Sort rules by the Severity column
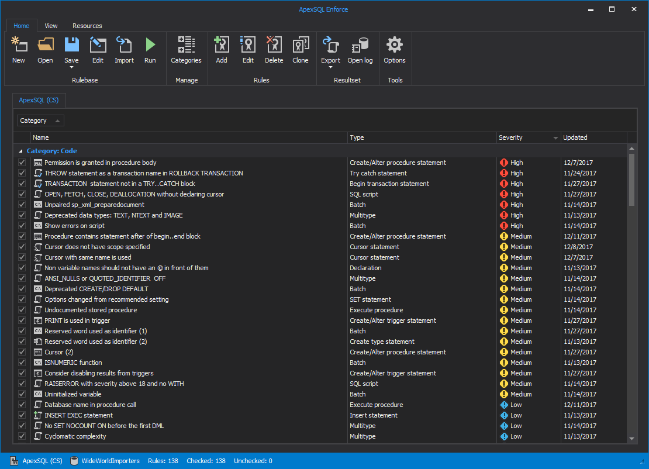649x469 pixels. [x=512, y=137]
